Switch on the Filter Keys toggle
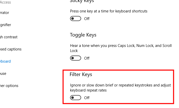Image resolution: width=179 pixels, height=108 pixels. pyautogui.click(x=76, y=98)
